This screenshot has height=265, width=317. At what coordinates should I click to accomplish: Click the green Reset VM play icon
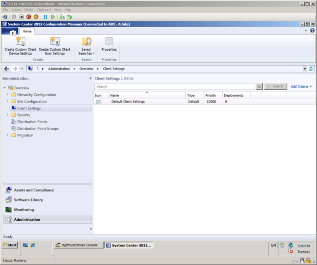click(52, 17)
